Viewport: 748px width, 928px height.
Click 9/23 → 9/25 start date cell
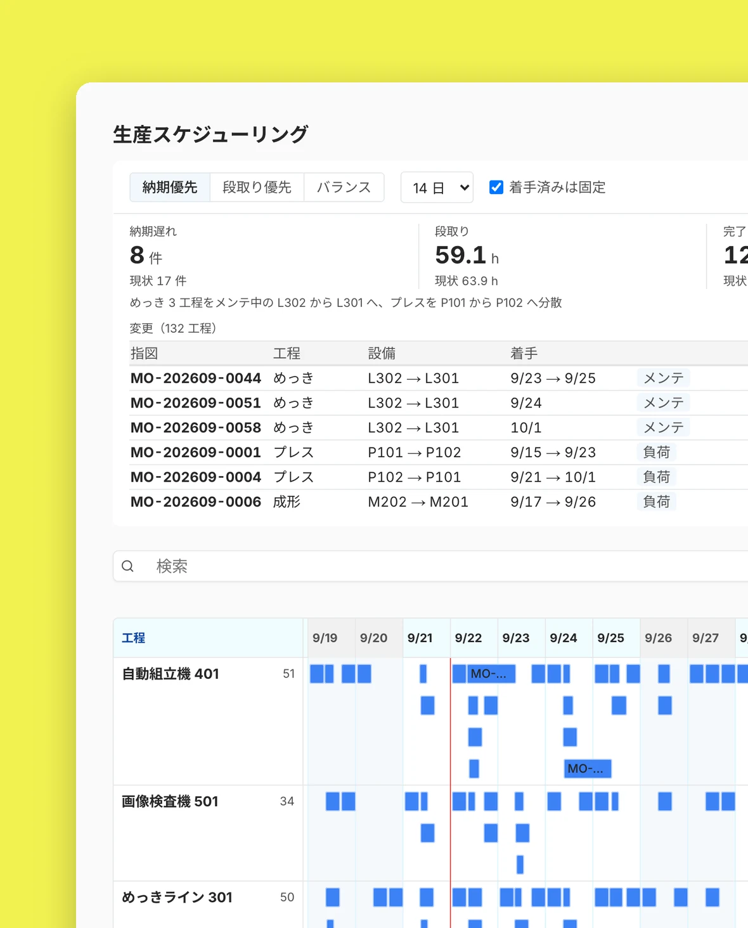pos(553,378)
